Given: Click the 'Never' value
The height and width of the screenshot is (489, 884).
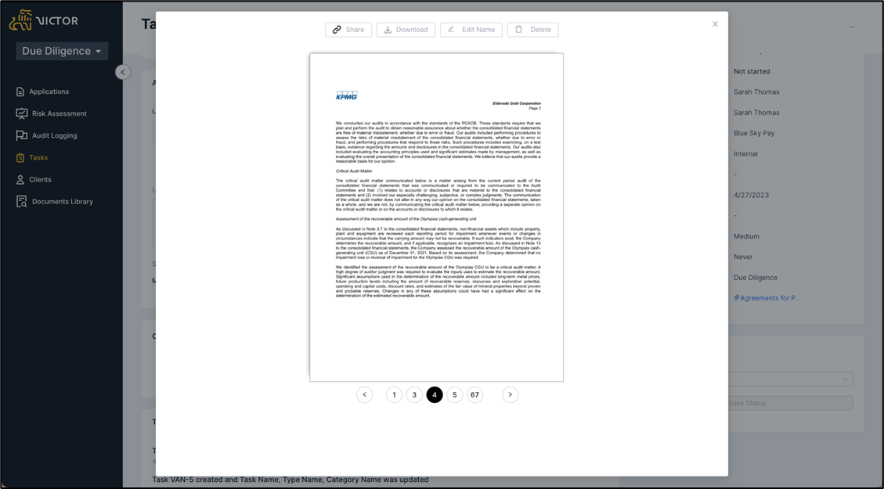Looking at the screenshot, I should click(743, 257).
